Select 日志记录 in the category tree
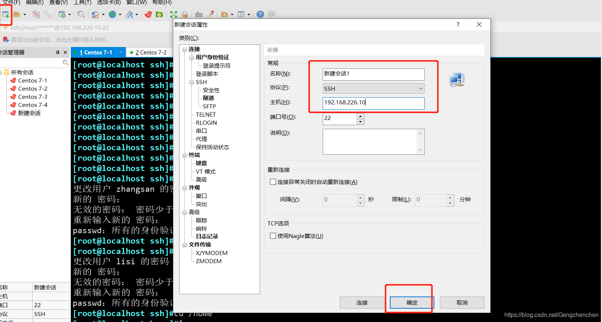The height and width of the screenshot is (322, 602). [207, 237]
